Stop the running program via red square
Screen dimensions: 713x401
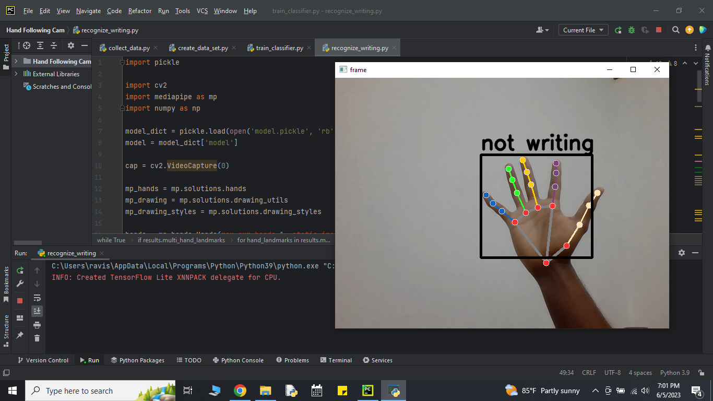(x=659, y=30)
